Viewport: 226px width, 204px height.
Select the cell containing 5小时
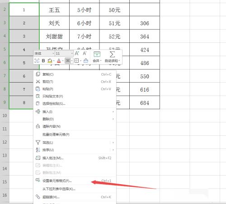(84, 10)
